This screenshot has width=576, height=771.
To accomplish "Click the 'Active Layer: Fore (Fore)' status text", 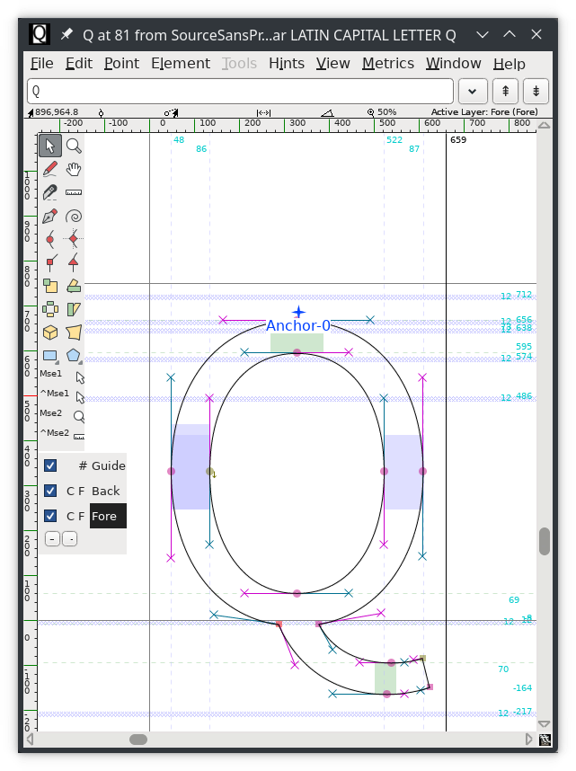I will click(x=484, y=112).
